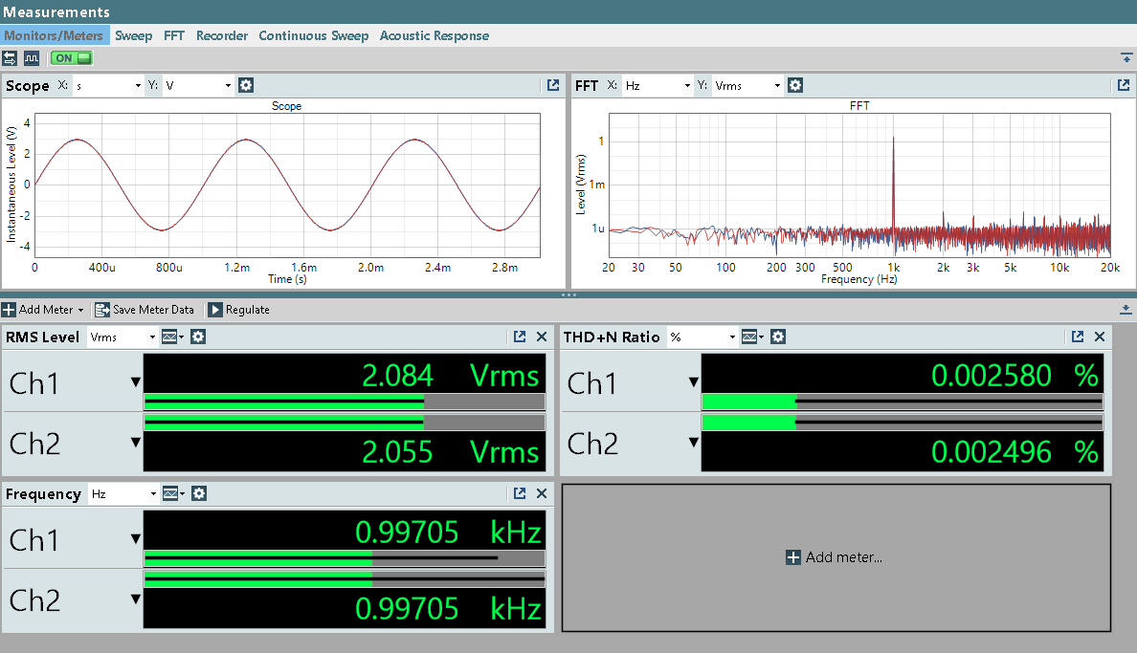Image resolution: width=1137 pixels, height=653 pixels.
Task: Click the Add meter... placeholder
Action: click(x=836, y=557)
